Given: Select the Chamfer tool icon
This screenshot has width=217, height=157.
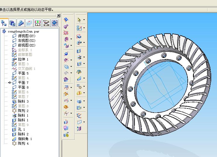Looking at the screenshot, I should point(79,78).
